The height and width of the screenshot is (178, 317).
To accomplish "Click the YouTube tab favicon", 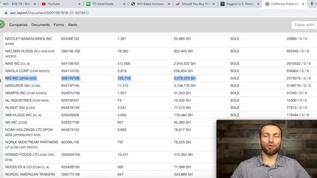I will coord(44,4).
